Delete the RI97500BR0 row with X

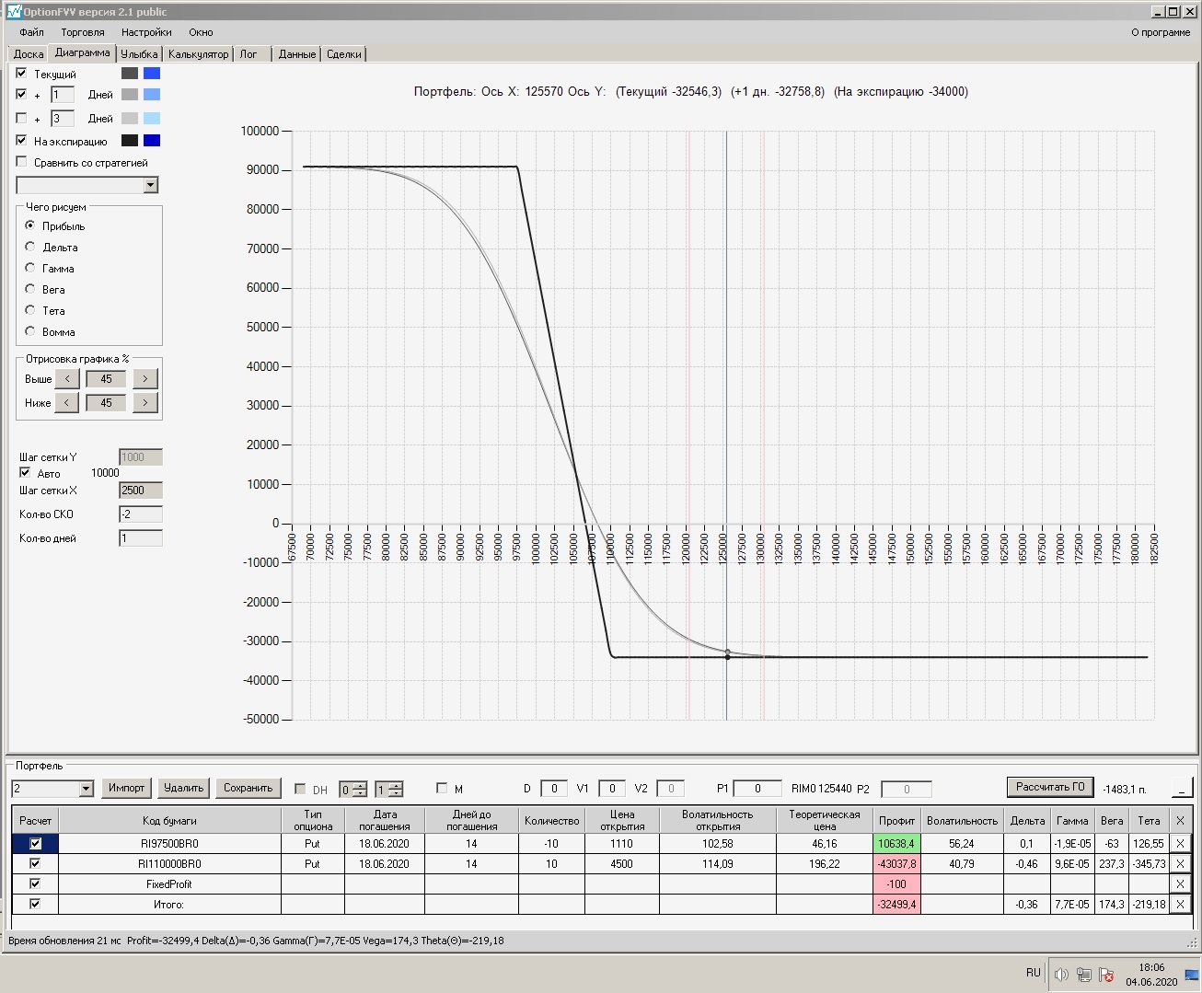1180,843
